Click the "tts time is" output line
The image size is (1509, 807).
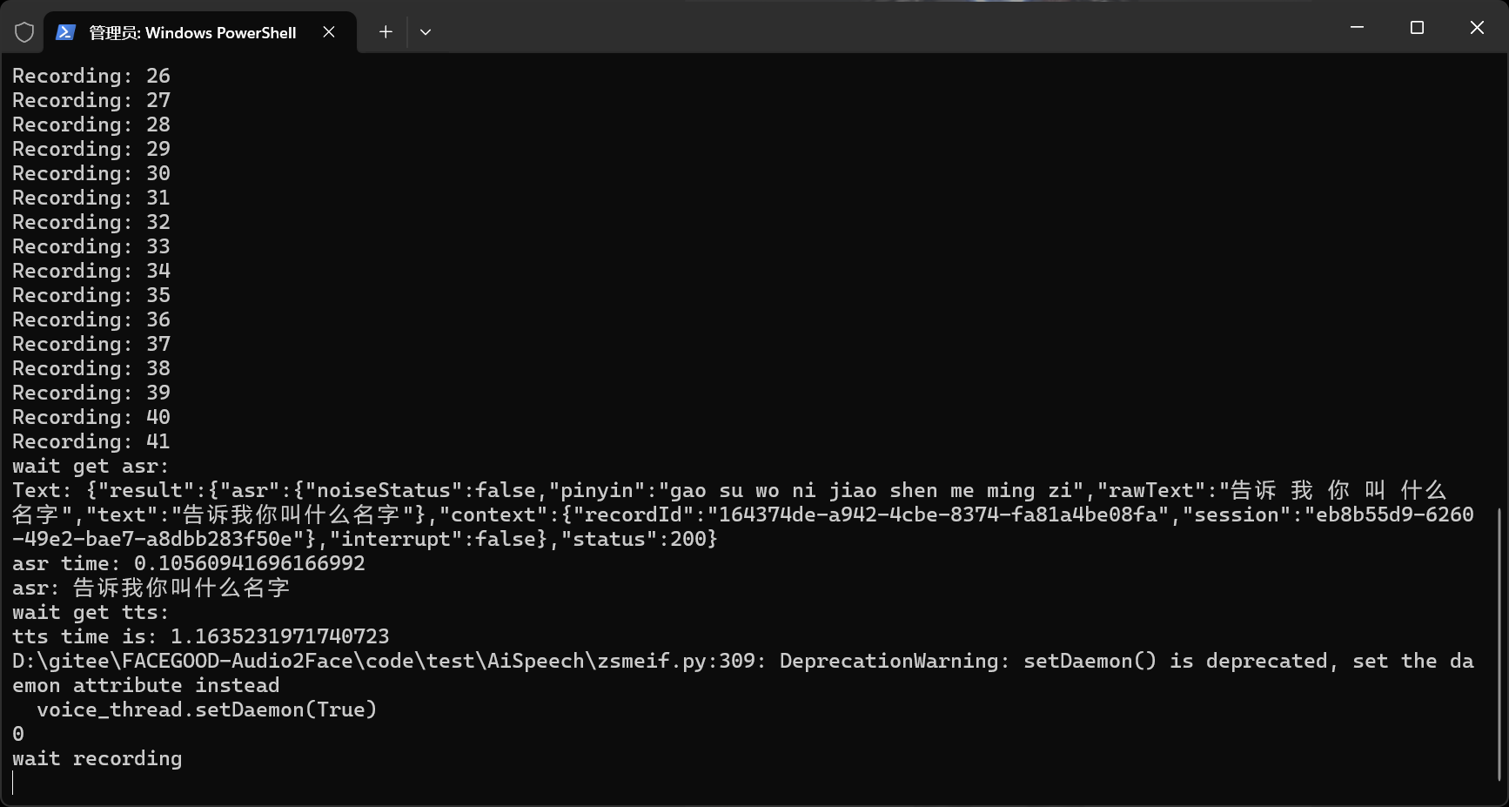coord(201,636)
